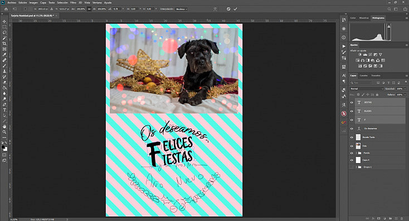Click the Capa 4 layer thumbnail
This screenshot has height=221, width=409.
358,160
